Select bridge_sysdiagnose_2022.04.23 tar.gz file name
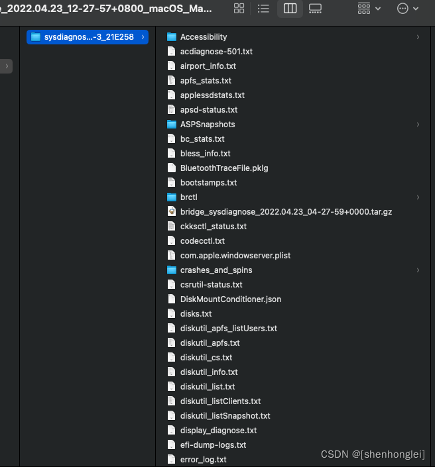Viewport: 435px width, 467px height. 286,212
